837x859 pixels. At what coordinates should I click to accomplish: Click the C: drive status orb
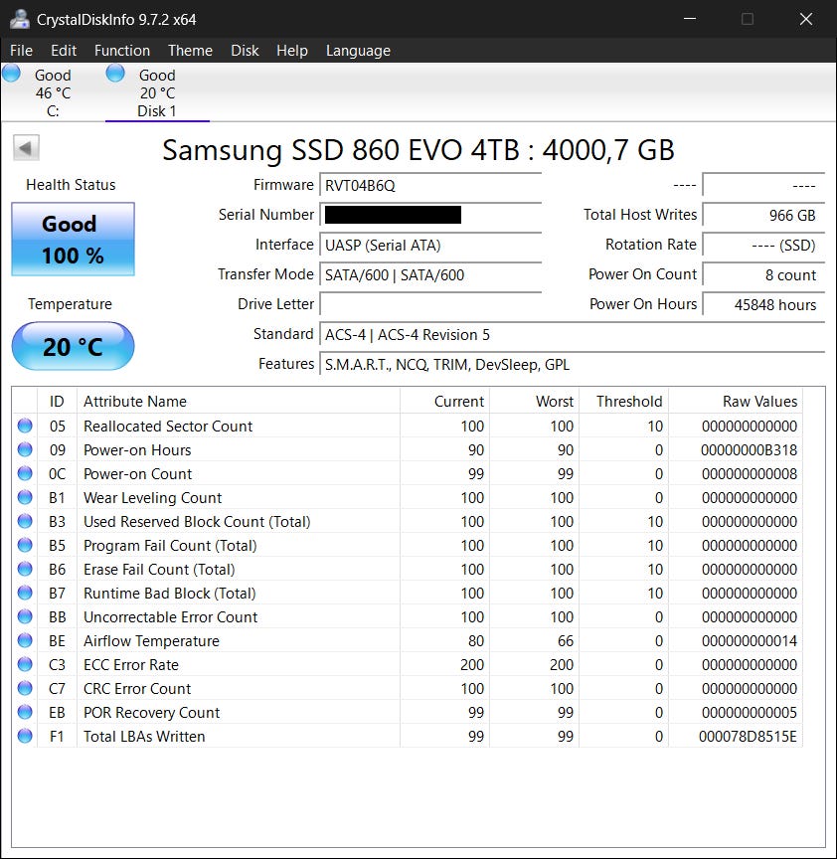pos(12,74)
